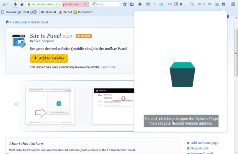
Task: Click the skip-to-next playback icon
Action: click(209, 4)
